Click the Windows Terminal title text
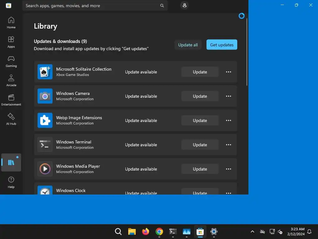Screen dimensions: 318x239 74,142
